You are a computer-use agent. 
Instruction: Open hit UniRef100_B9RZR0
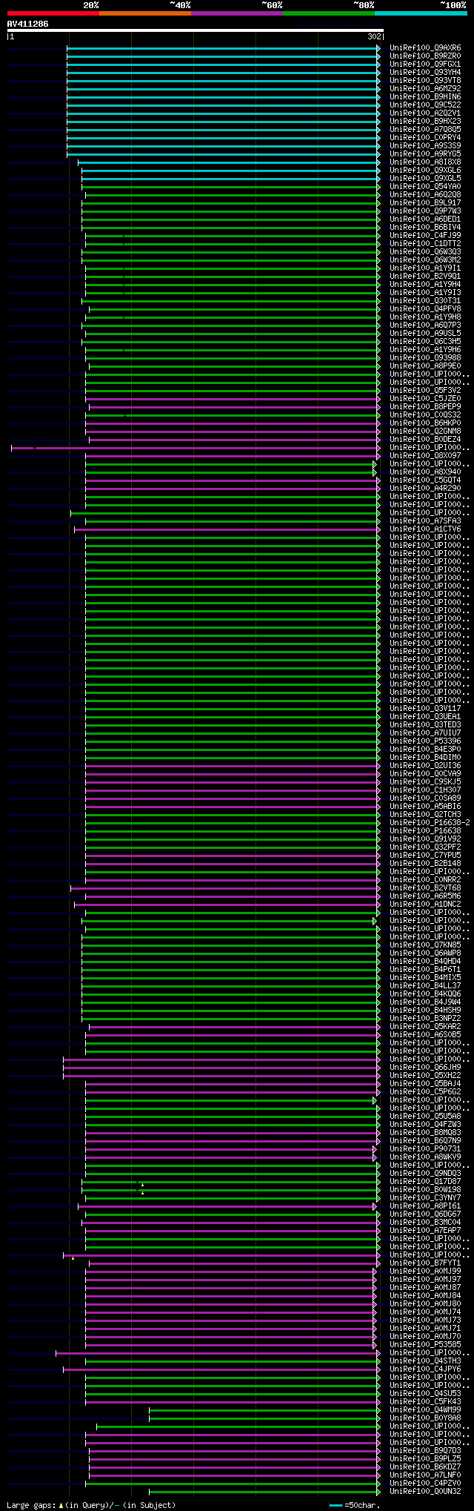pyautogui.click(x=425, y=56)
